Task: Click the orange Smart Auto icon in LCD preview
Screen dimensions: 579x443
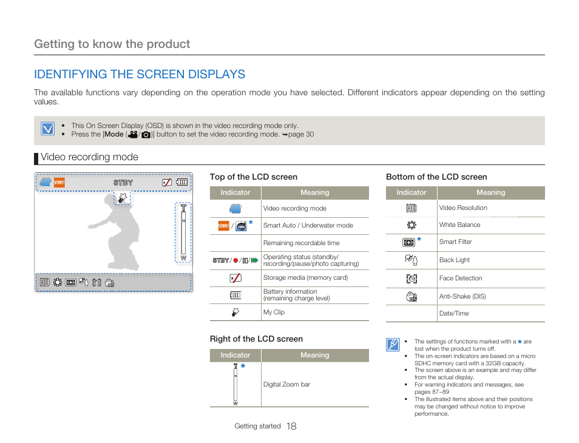Action: coord(59,183)
